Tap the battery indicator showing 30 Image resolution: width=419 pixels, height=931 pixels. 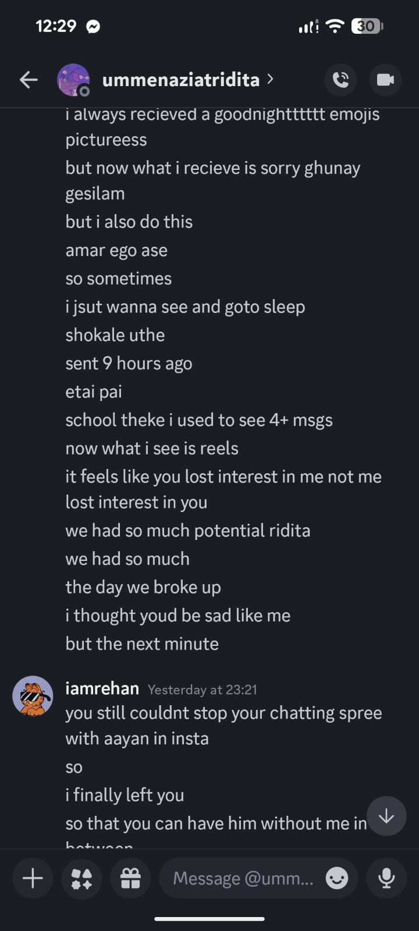pos(368,26)
